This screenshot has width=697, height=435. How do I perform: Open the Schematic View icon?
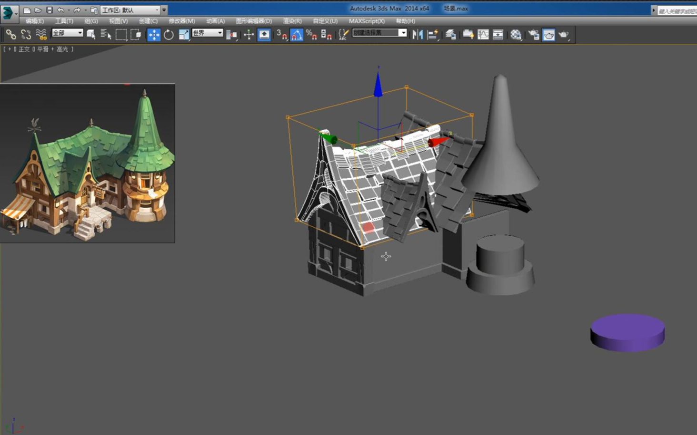pos(498,34)
